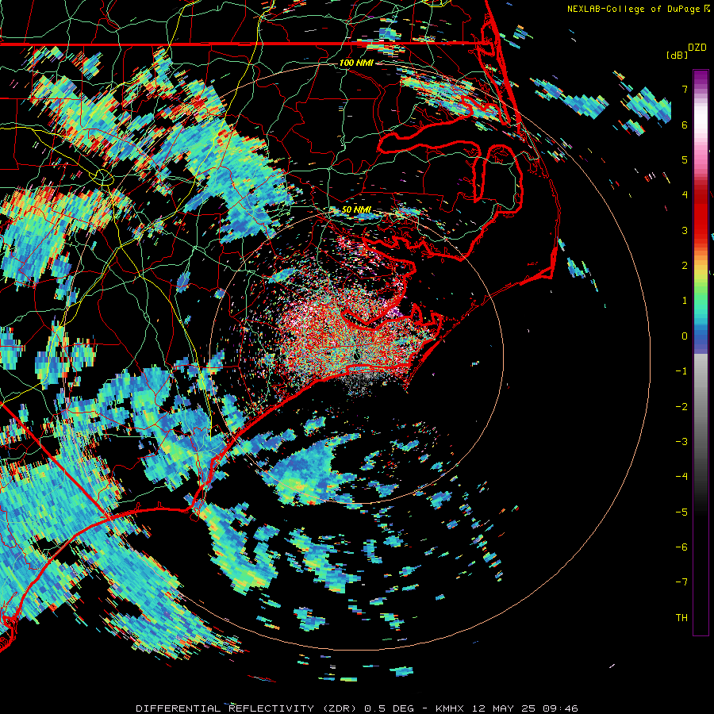
Task: Click the ZDR color scale bar
Action: tap(701, 352)
